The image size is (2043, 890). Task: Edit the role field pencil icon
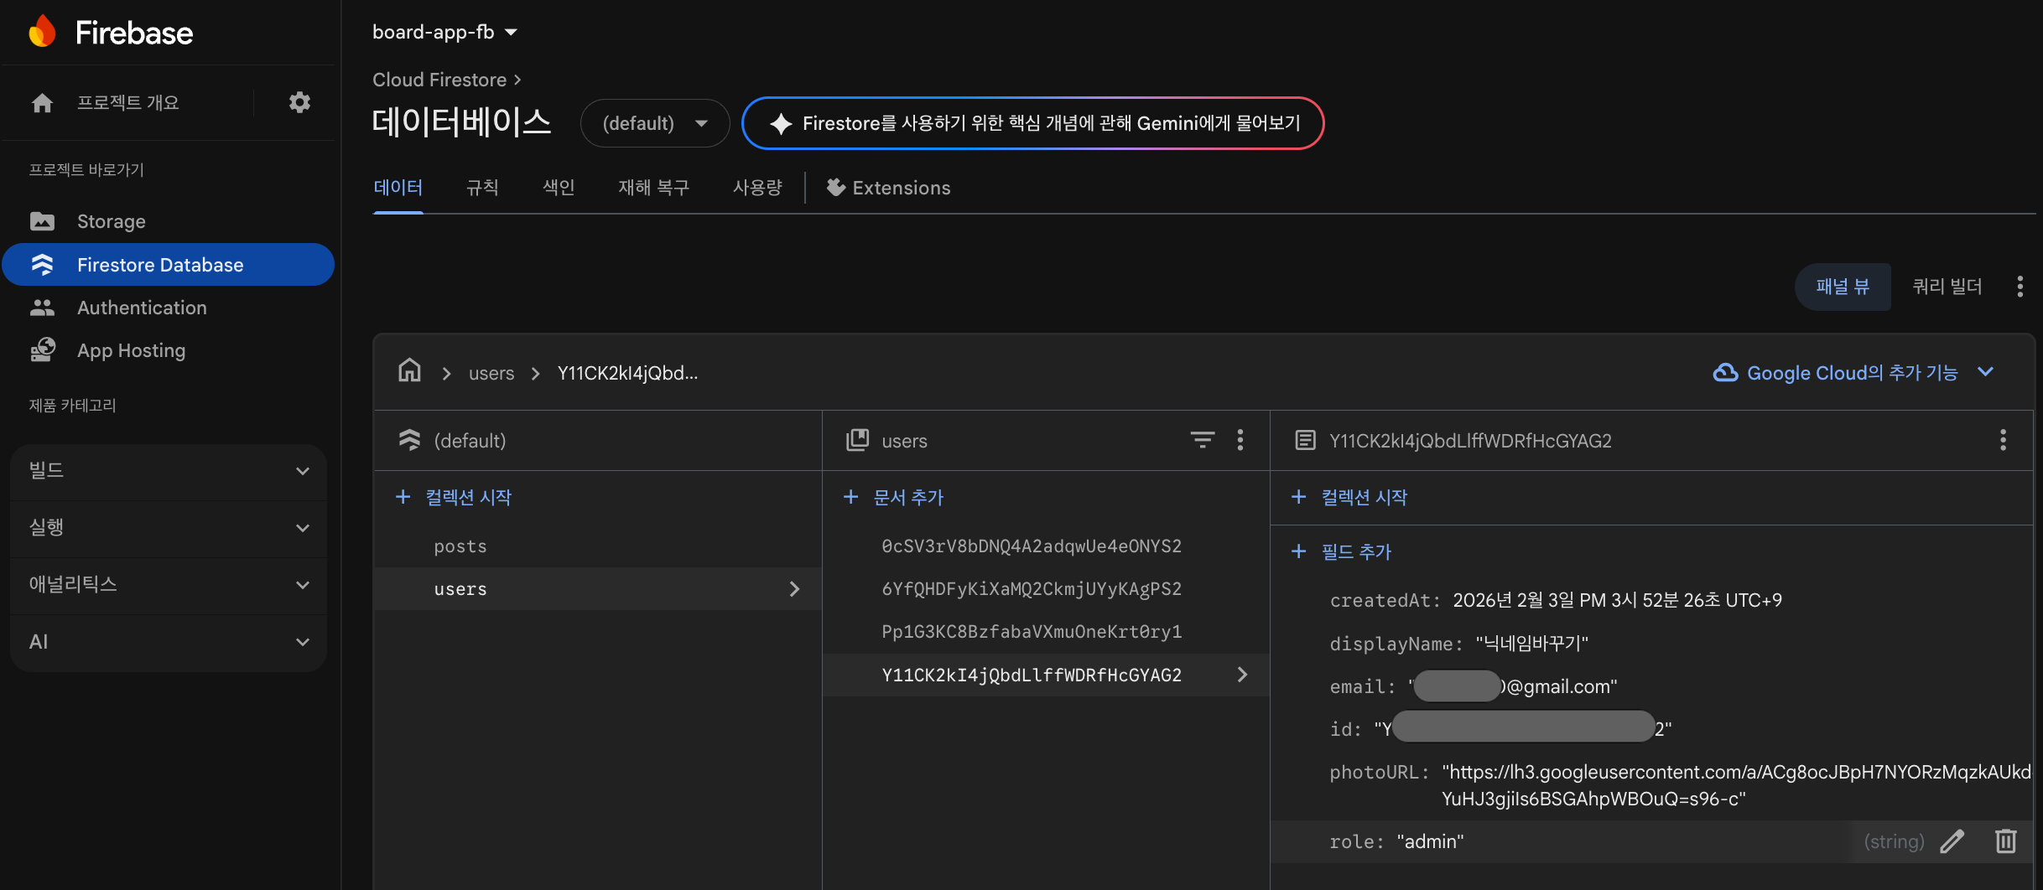1952,841
